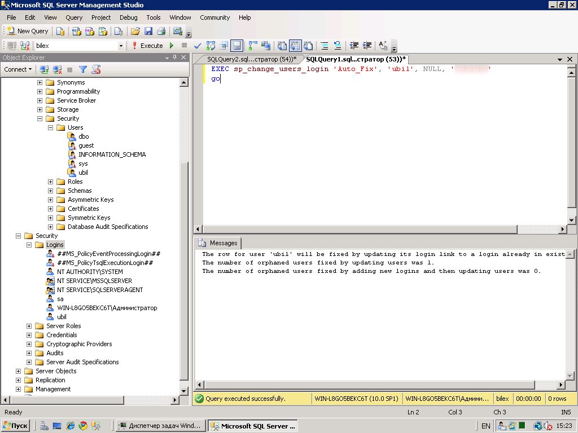Viewport: 578px width, 433px height.
Task: Display the estimated execution plan
Action: click(x=211, y=46)
